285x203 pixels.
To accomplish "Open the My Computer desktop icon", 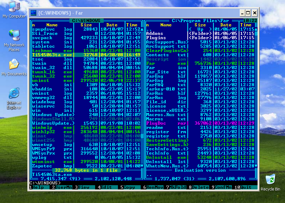I will point(14,10).
